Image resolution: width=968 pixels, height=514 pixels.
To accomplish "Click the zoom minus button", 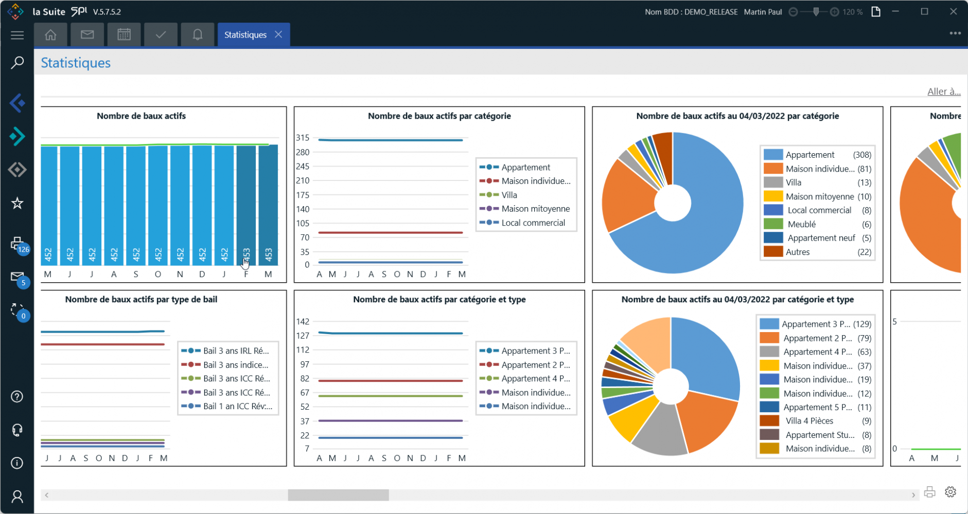I will pyautogui.click(x=794, y=12).
